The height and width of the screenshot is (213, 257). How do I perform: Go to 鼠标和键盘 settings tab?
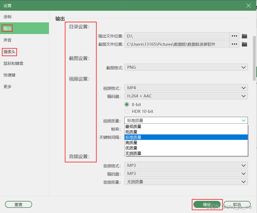(25, 64)
